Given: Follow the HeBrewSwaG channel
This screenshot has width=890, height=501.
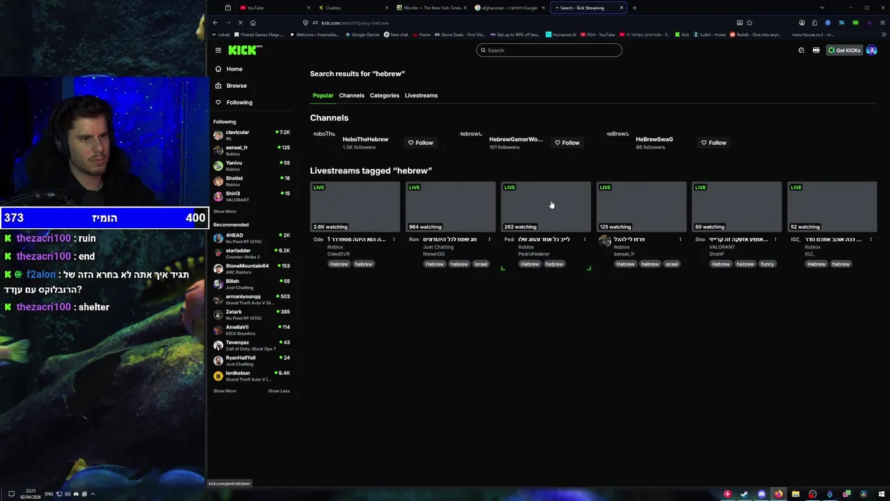Looking at the screenshot, I should 714,143.
